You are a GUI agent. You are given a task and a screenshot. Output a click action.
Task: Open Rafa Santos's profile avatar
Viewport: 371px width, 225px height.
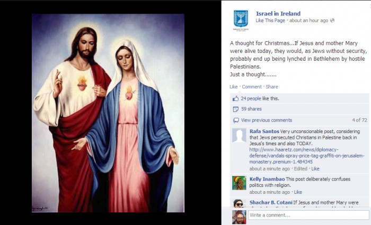pyautogui.click(x=239, y=135)
